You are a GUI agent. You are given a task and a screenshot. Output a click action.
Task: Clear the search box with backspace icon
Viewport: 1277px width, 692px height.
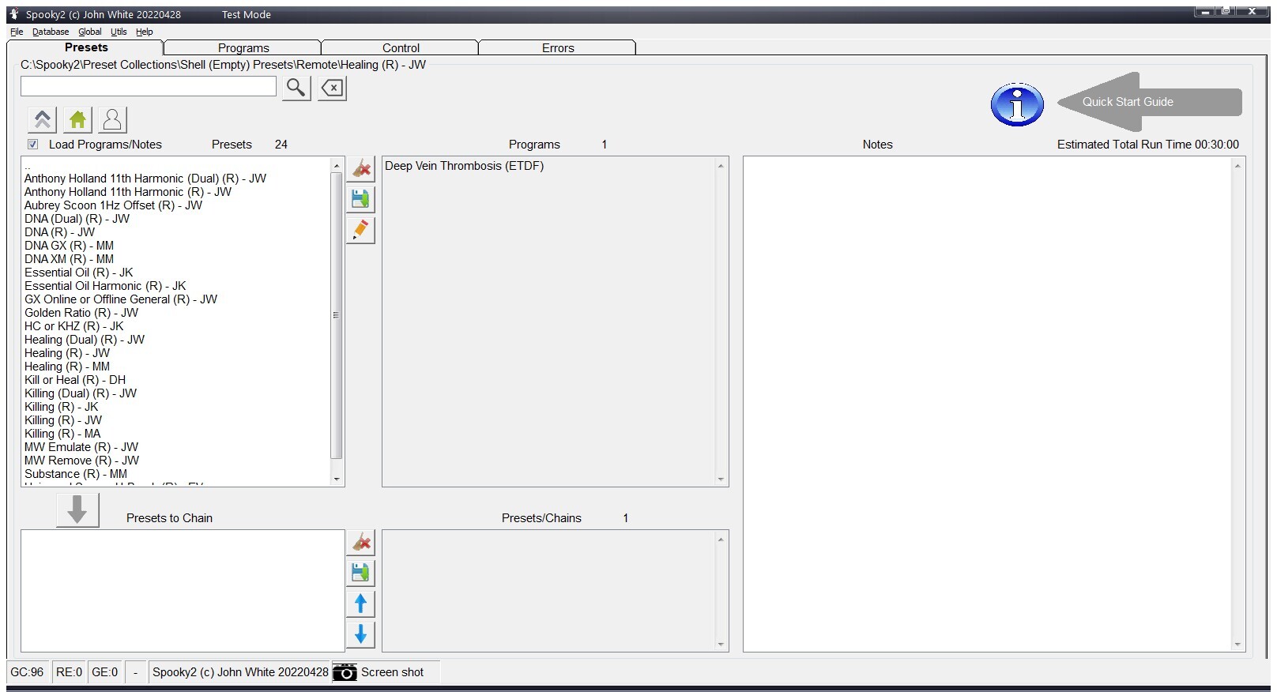[333, 88]
